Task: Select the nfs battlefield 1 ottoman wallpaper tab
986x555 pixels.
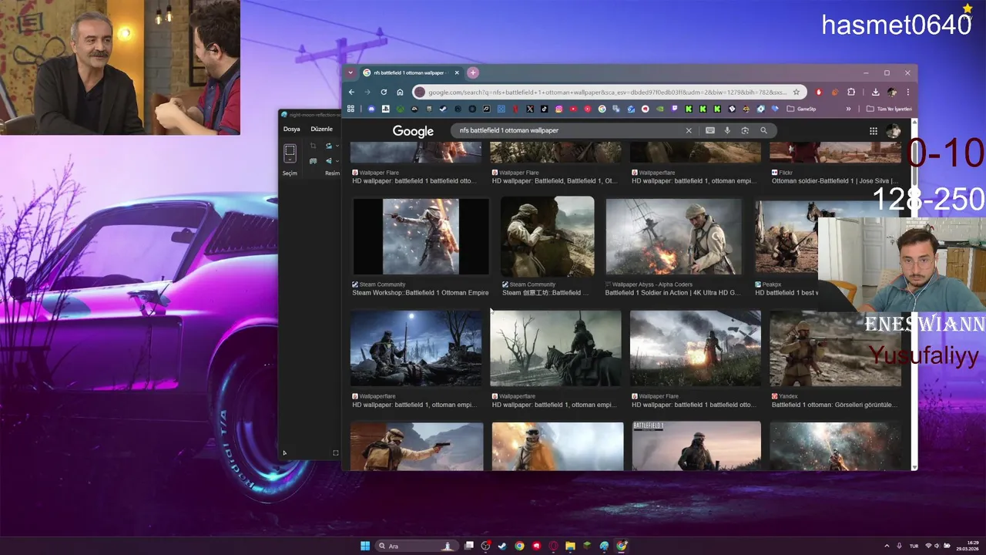Action: click(409, 72)
